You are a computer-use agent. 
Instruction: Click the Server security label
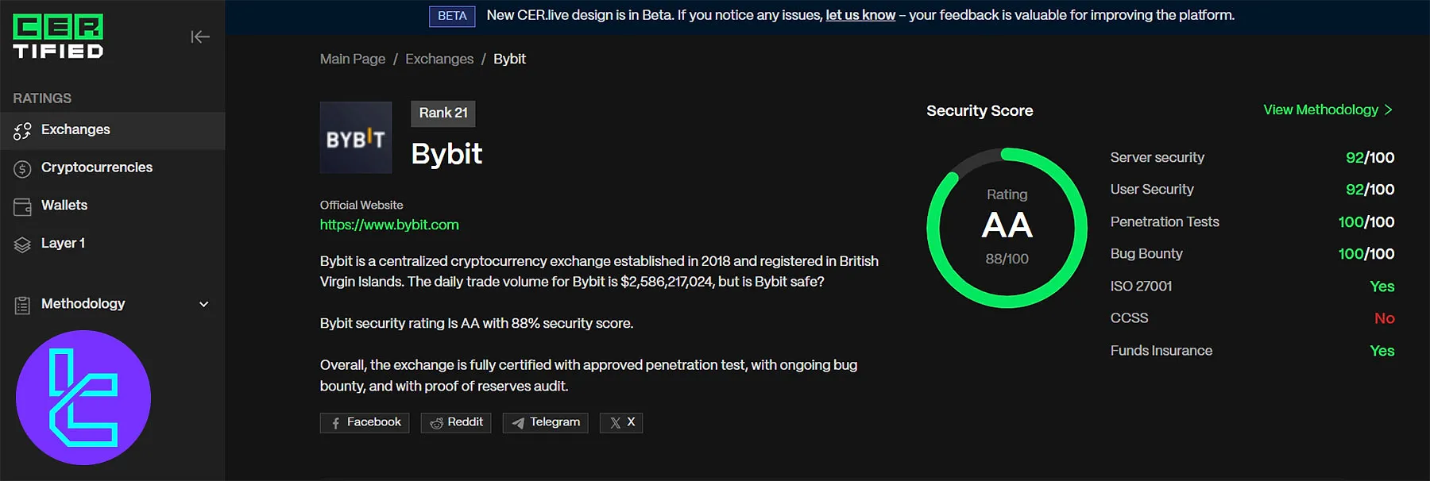coord(1157,158)
